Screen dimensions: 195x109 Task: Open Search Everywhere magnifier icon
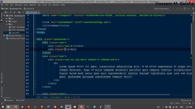(193, 8)
